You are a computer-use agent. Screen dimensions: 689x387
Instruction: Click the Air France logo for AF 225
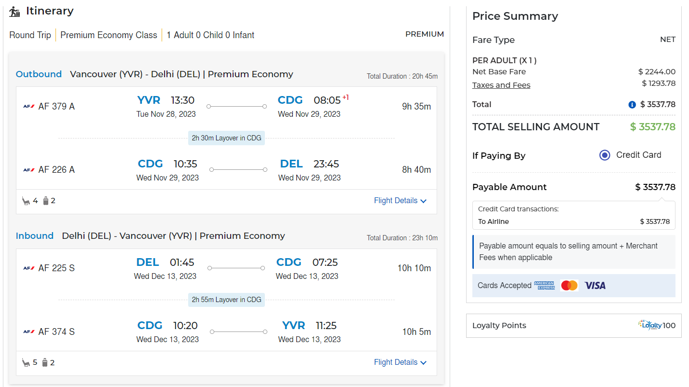point(29,268)
